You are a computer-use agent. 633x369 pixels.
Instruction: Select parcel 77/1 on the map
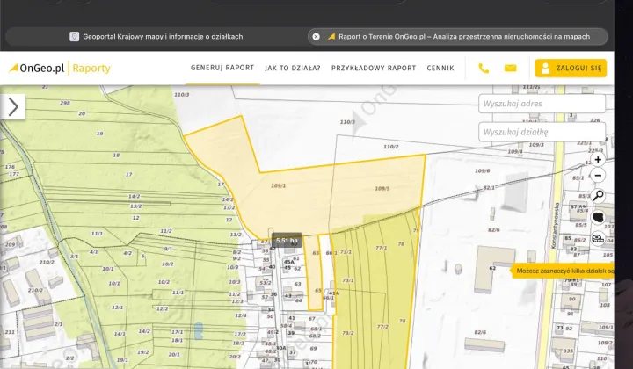(381, 248)
